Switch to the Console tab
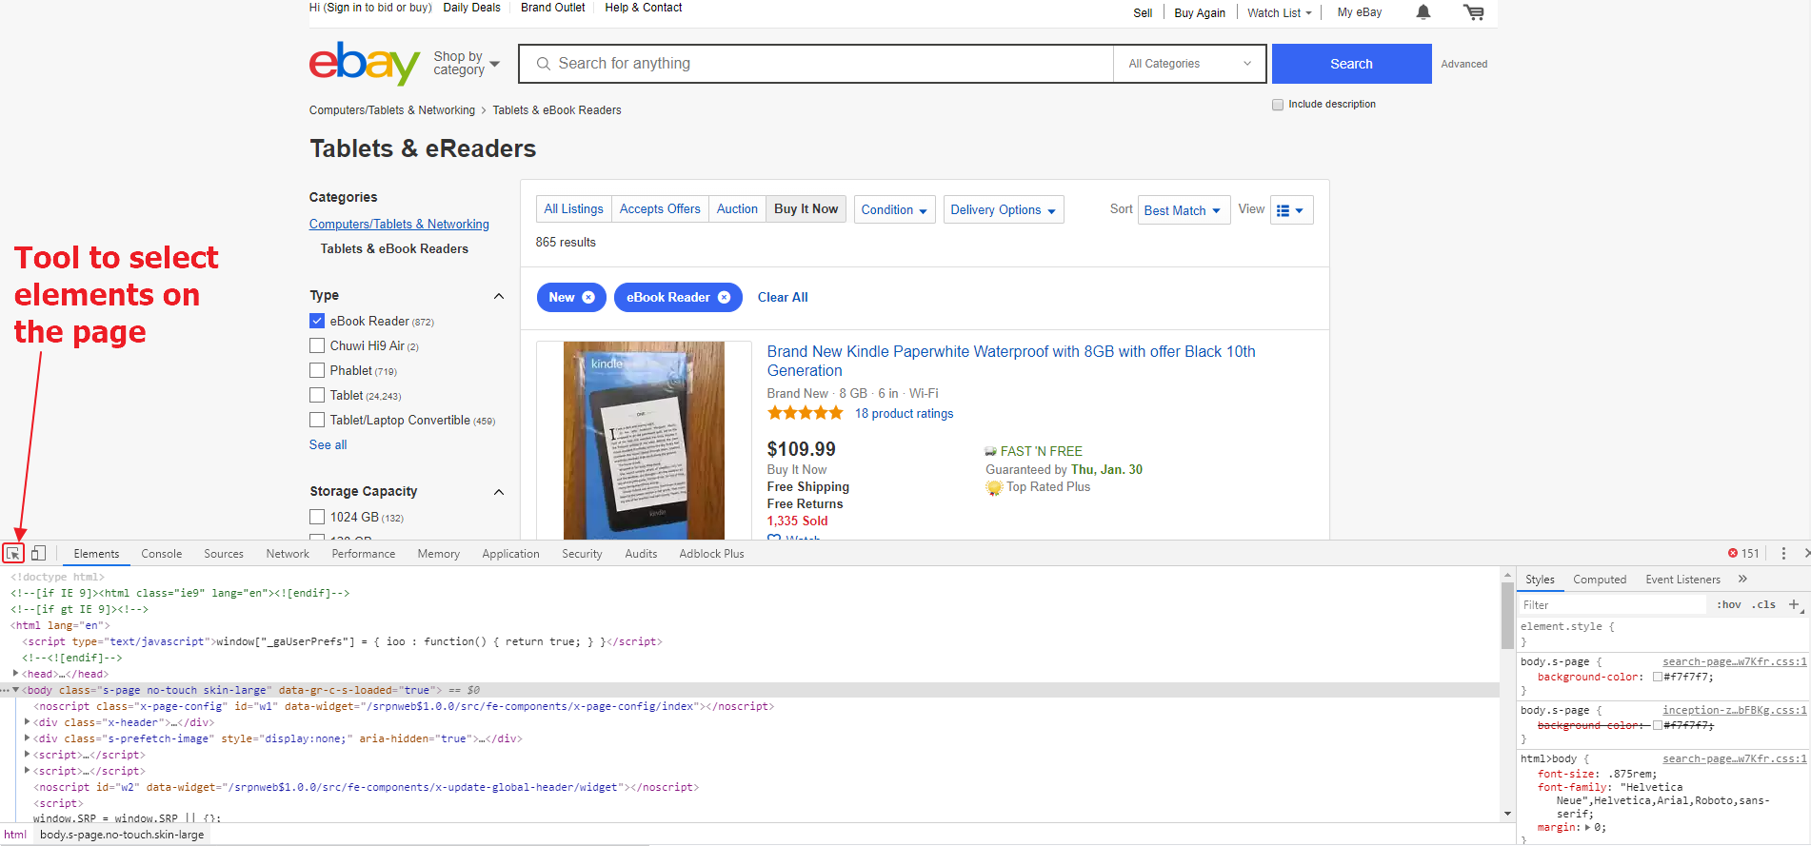The width and height of the screenshot is (1811, 846). tap(162, 553)
